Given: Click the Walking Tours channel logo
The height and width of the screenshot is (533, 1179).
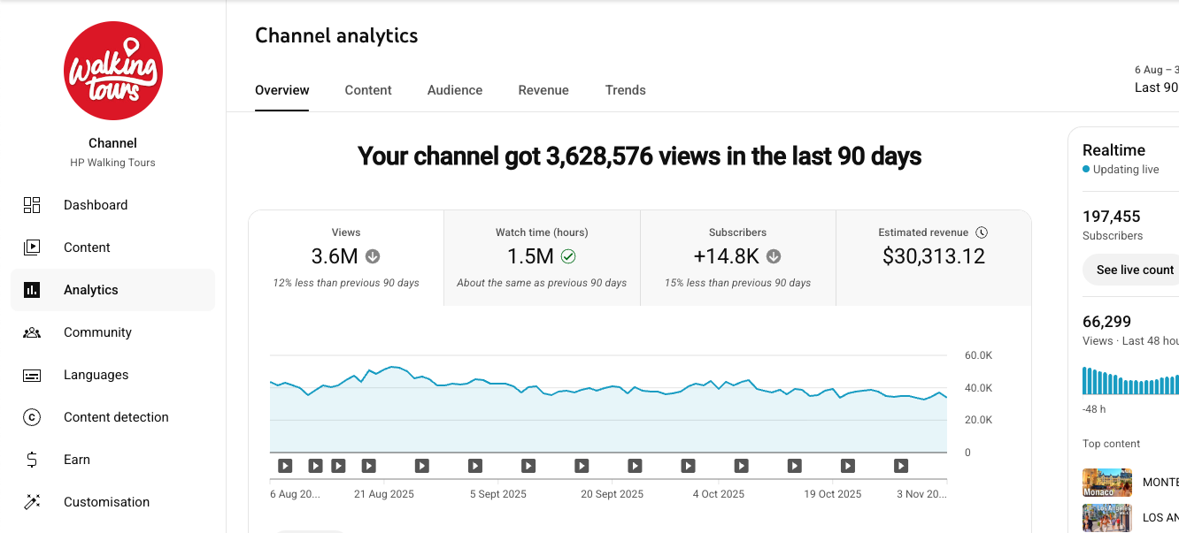Looking at the screenshot, I should (x=113, y=71).
